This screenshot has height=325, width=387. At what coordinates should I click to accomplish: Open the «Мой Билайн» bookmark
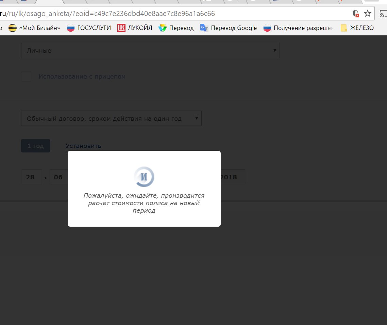(x=34, y=28)
